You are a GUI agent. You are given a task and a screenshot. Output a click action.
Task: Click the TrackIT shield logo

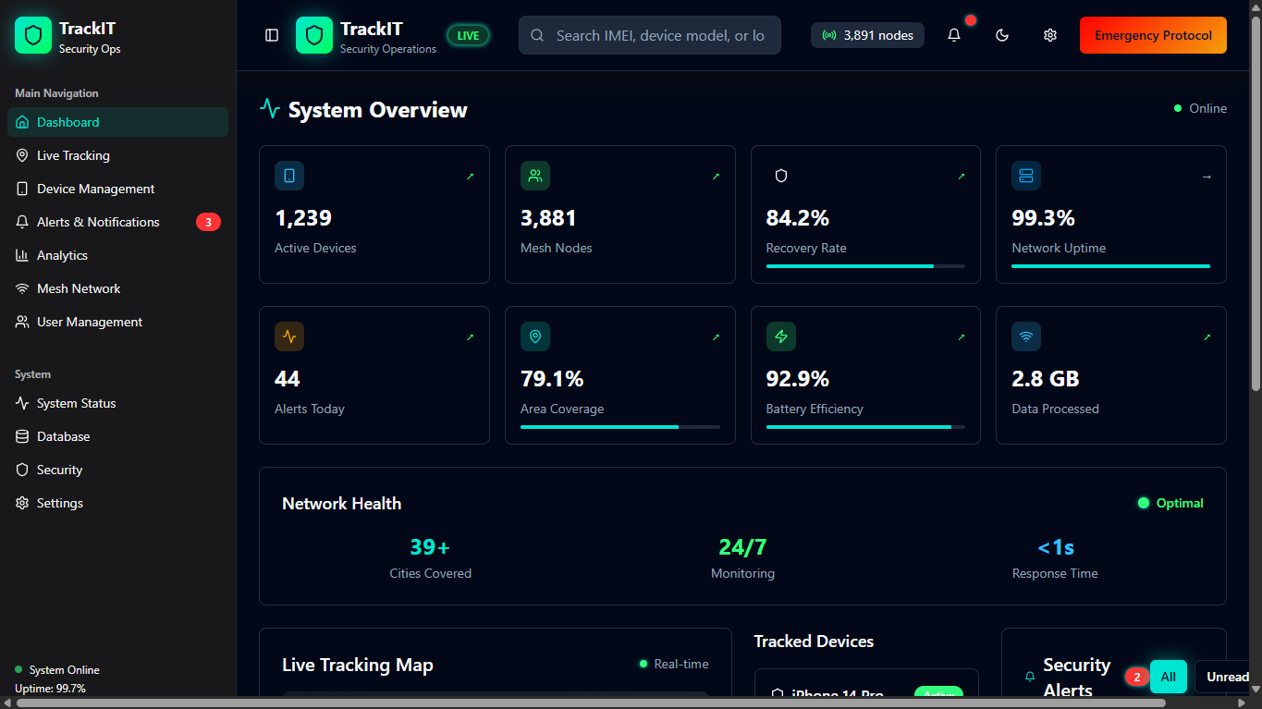click(314, 34)
